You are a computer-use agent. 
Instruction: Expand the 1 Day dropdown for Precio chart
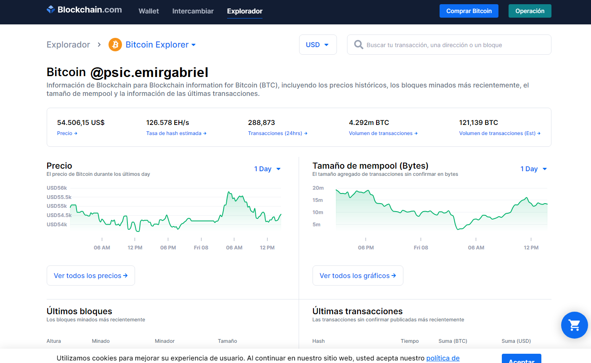click(x=268, y=169)
